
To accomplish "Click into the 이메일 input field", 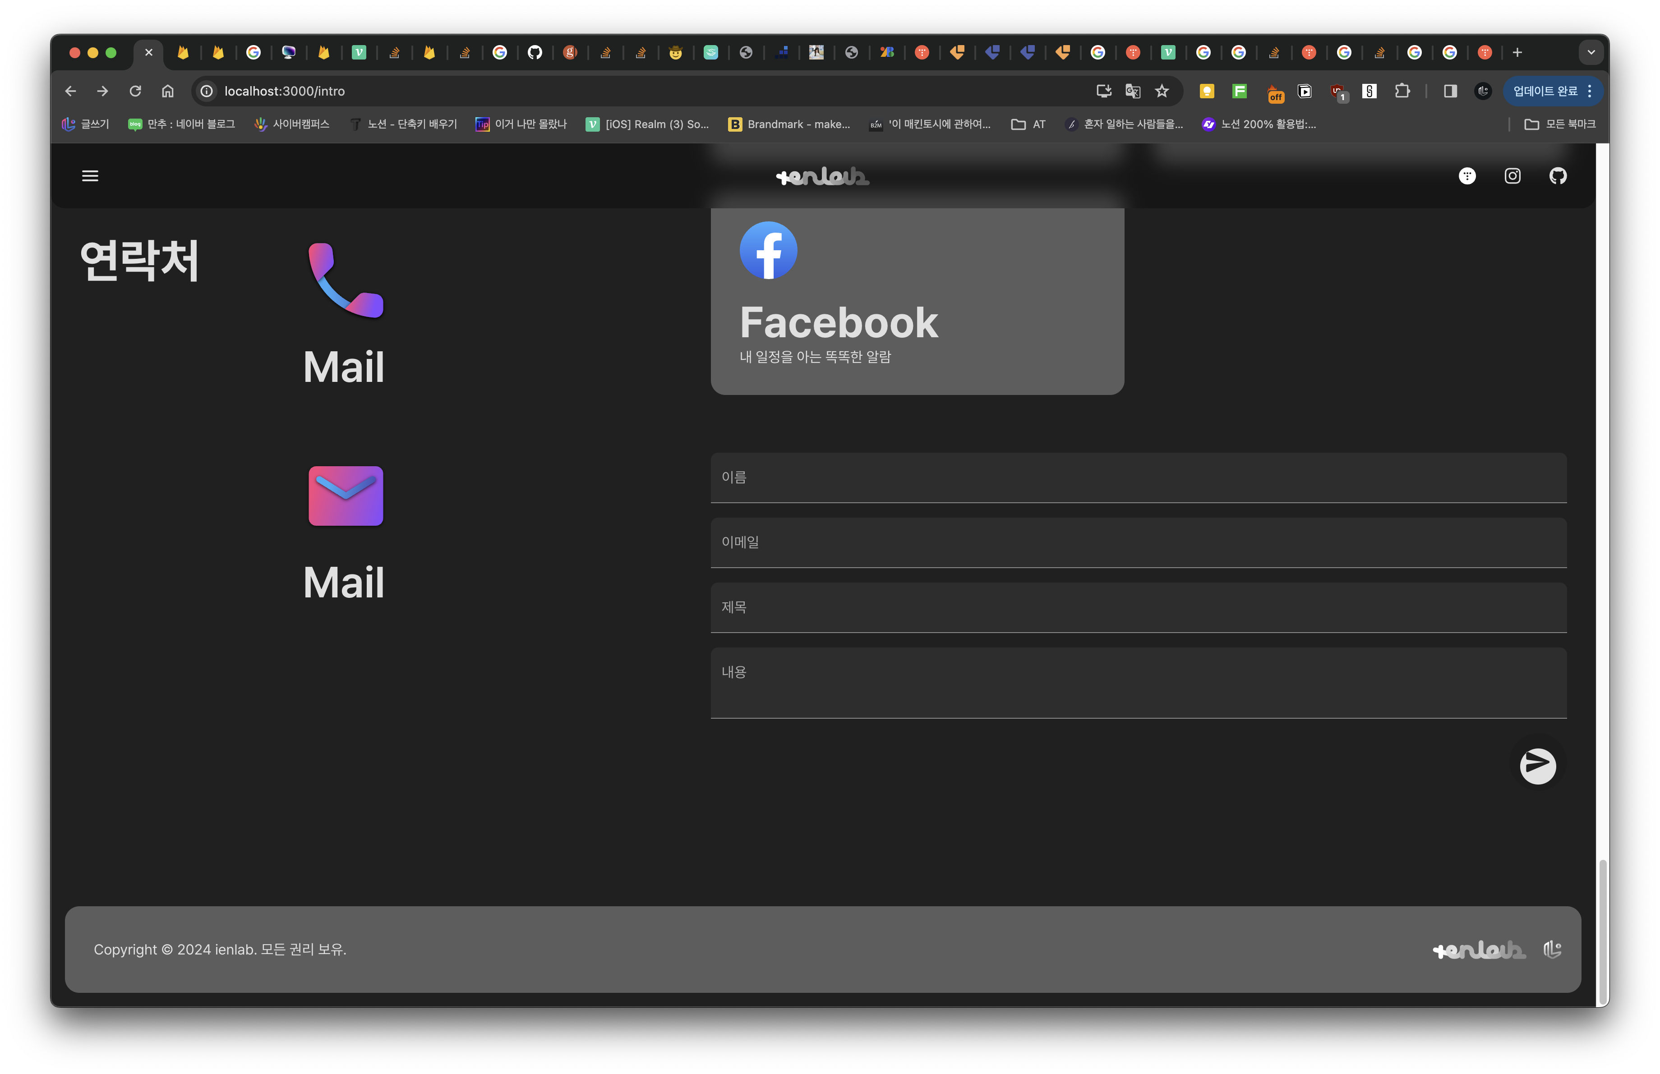I will 1138,542.
